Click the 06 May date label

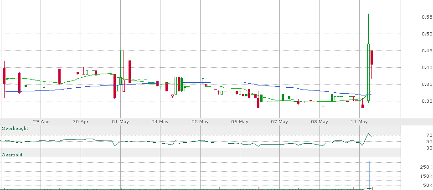(x=240, y=121)
